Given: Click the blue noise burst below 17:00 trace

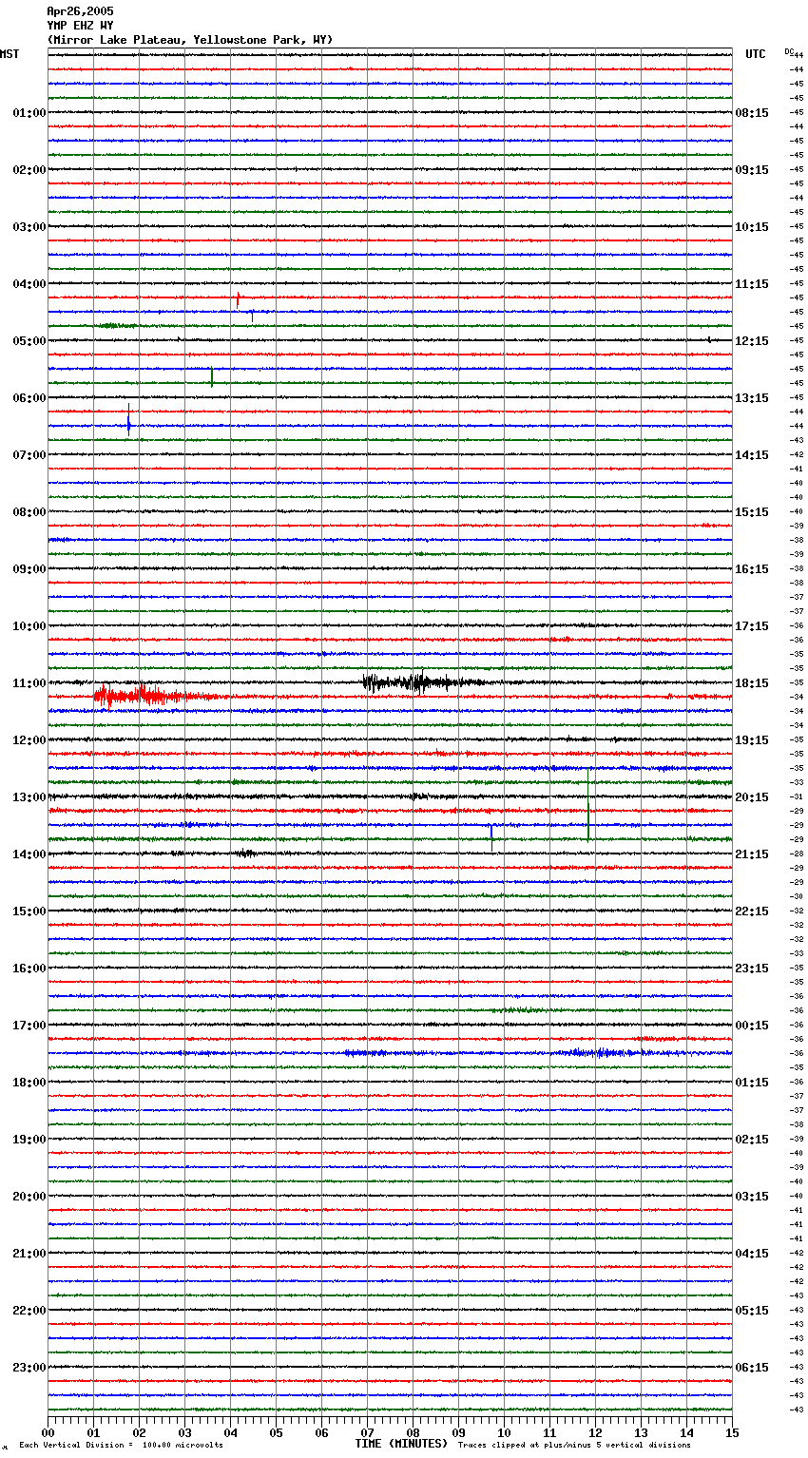Looking at the screenshot, I should click(599, 1053).
